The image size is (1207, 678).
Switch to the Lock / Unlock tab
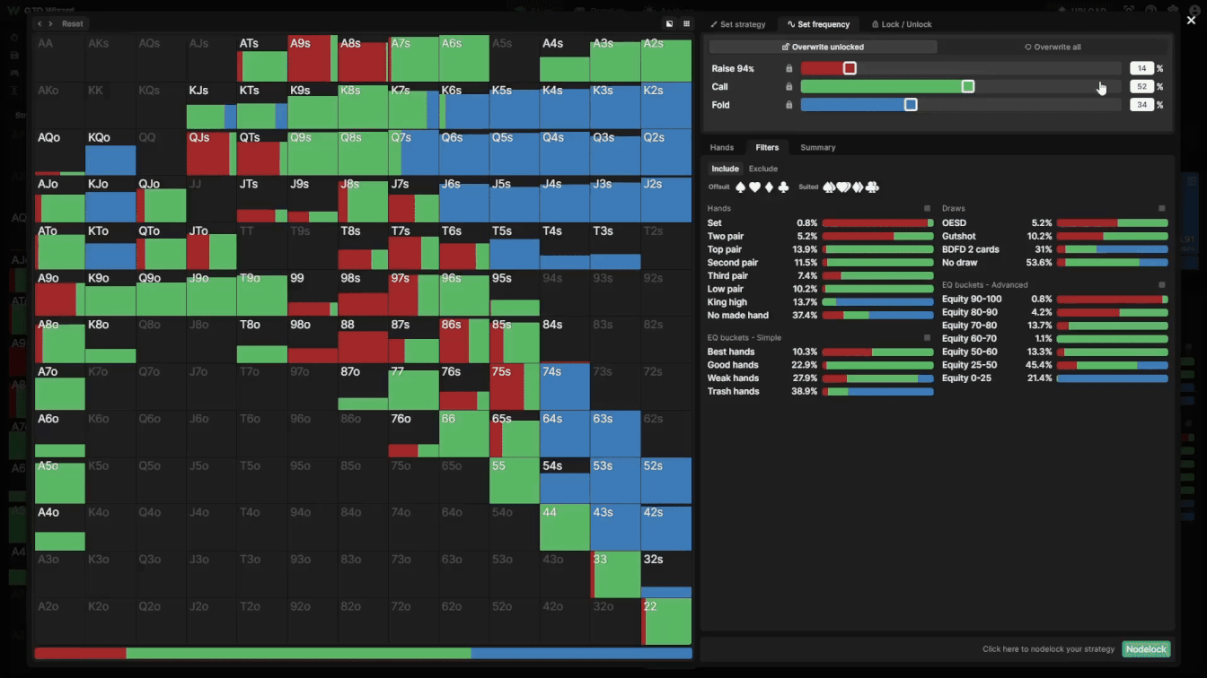(900, 24)
